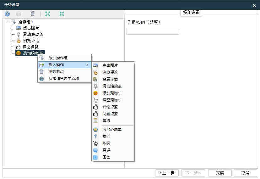Screen dimensions: 260x179
Task: Click the 滑动滚动条 tree item icon
Action: click(19, 34)
